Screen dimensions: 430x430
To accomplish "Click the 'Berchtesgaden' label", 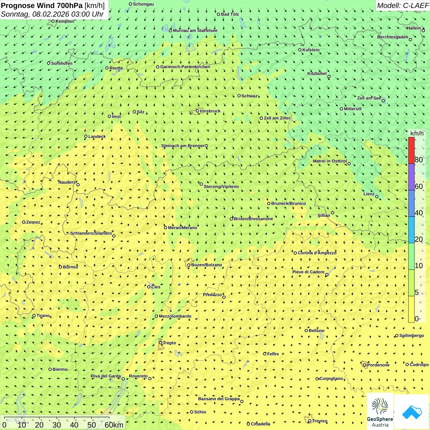I will tap(393, 37).
